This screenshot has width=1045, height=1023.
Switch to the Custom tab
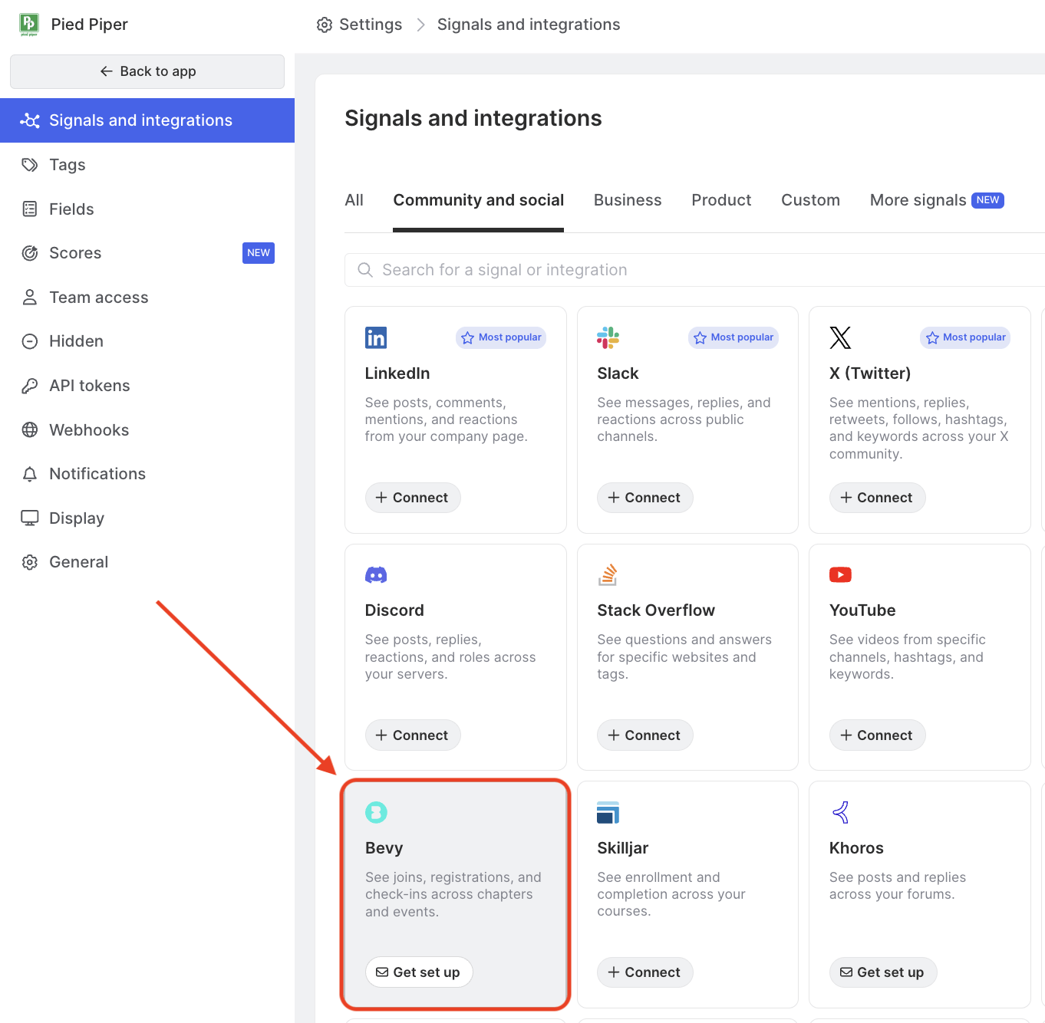pos(810,200)
